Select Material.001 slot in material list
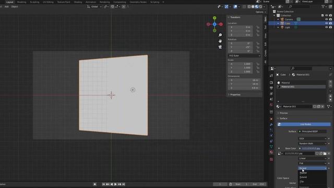 coord(301,87)
